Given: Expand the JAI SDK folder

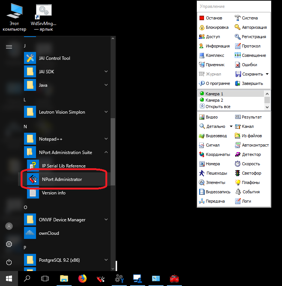Looking at the screenshot, I should [x=106, y=72].
